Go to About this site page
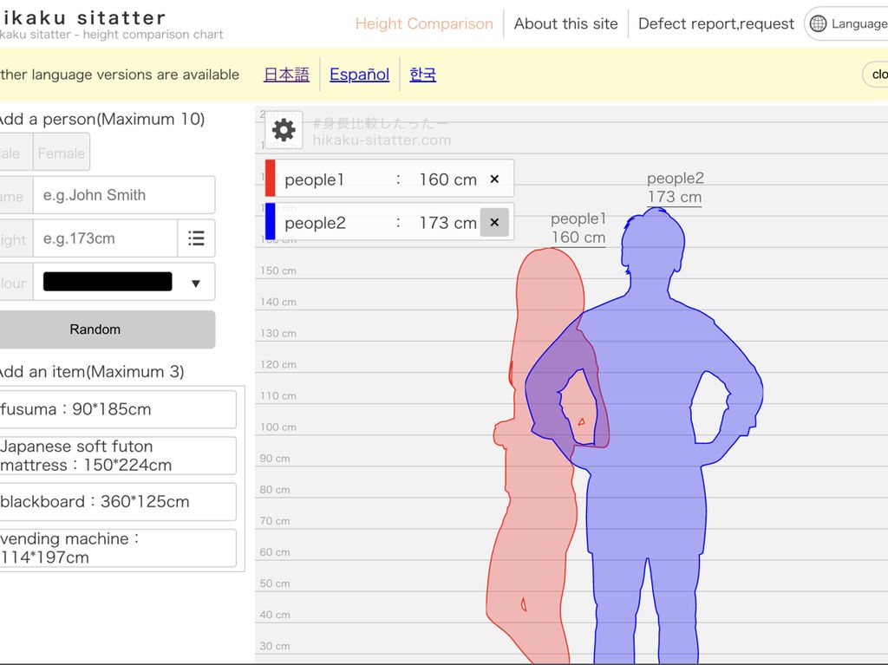Viewport: 888px width, 665px height. pos(565,24)
